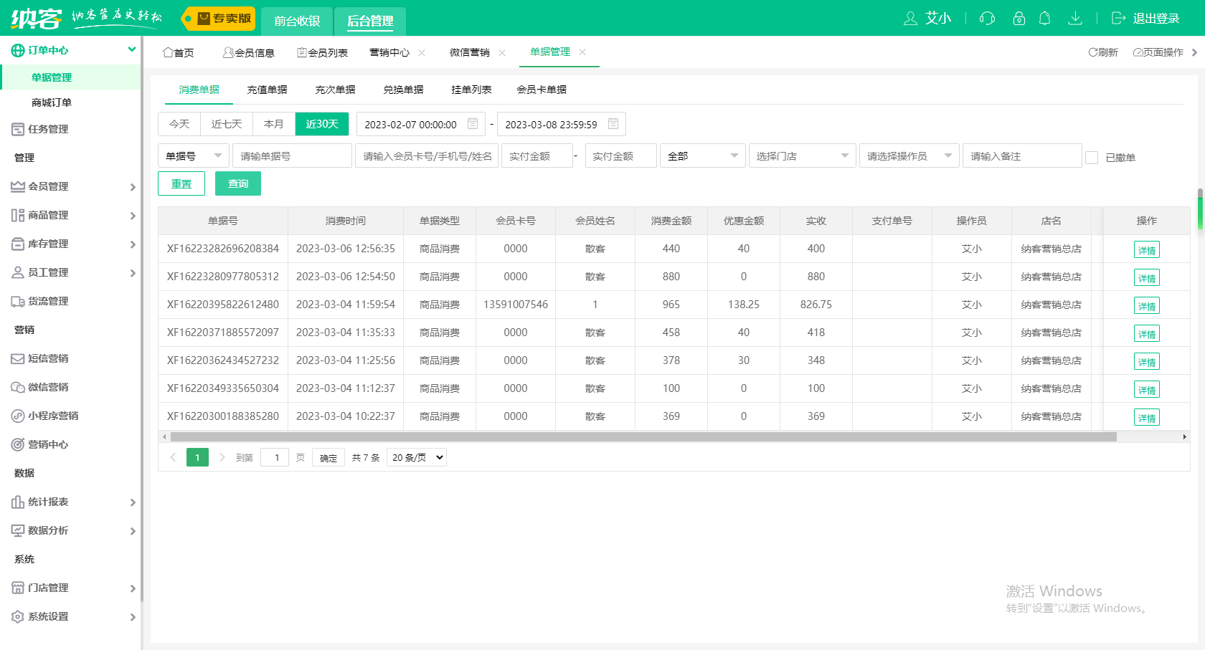Click the download icon in top bar
The width and height of the screenshot is (1205, 650).
pos(1075,19)
